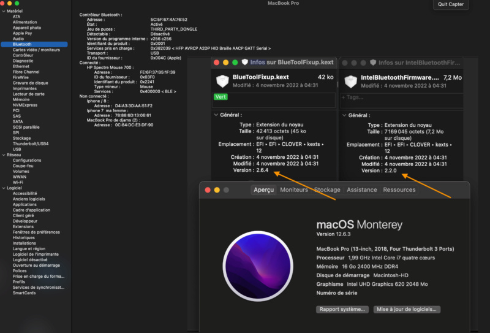Viewport: 490px width, 333px height.
Task: Click the BlueToolFixup.kext file icon
Action: point(222,81)
